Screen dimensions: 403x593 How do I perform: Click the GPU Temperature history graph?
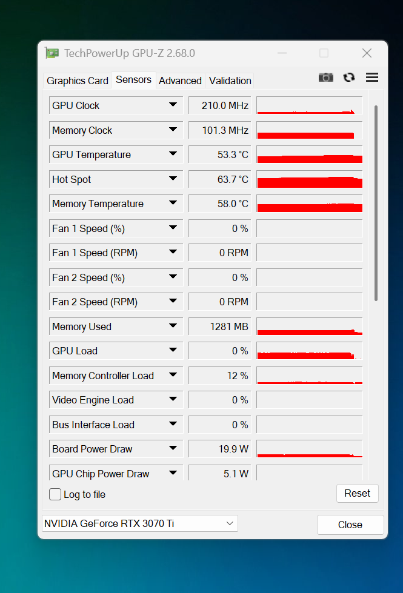[310, 154]
